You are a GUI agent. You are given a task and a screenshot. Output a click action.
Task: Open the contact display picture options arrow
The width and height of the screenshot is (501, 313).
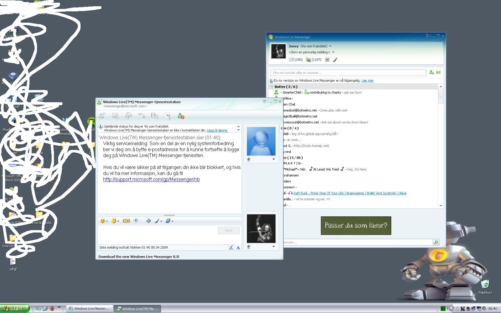[273, 159]
